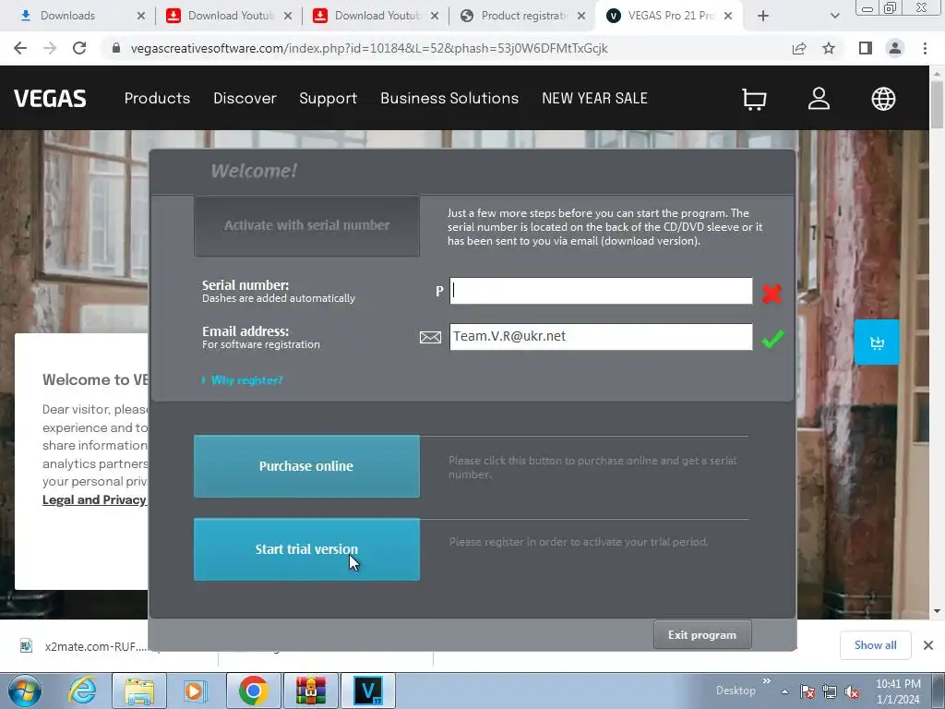The width and height of the screenshot is (945, 709).
Task: Open the Chrome profile avatar icon
Action: point(895,48)
